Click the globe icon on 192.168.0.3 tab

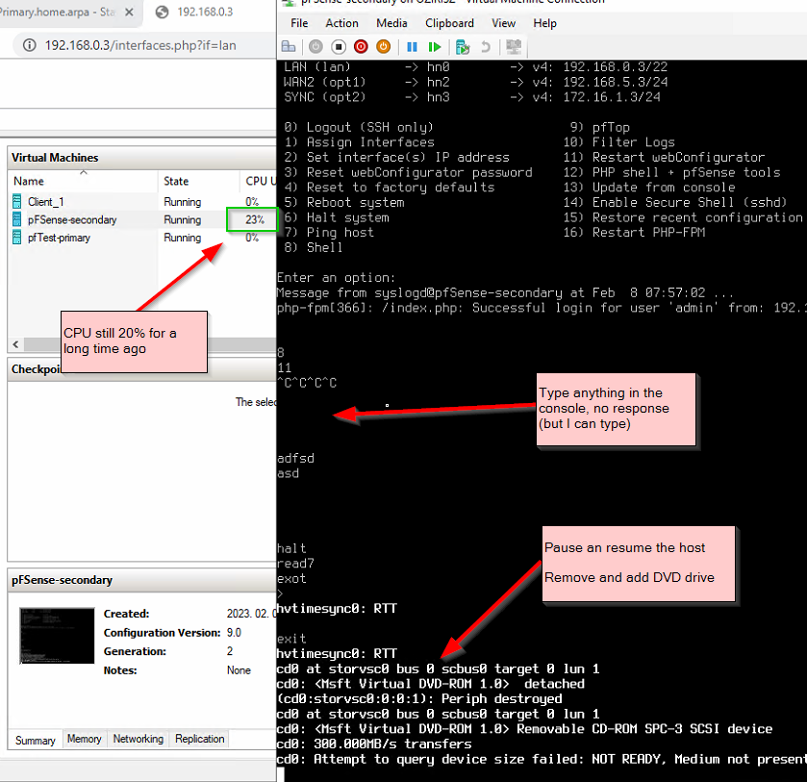[163, 12]
